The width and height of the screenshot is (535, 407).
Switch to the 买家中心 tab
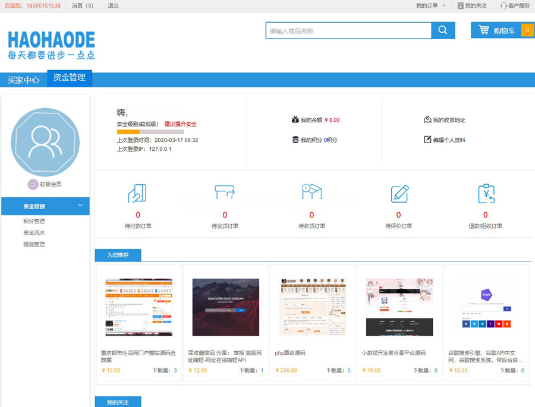(x=24, y=80)
